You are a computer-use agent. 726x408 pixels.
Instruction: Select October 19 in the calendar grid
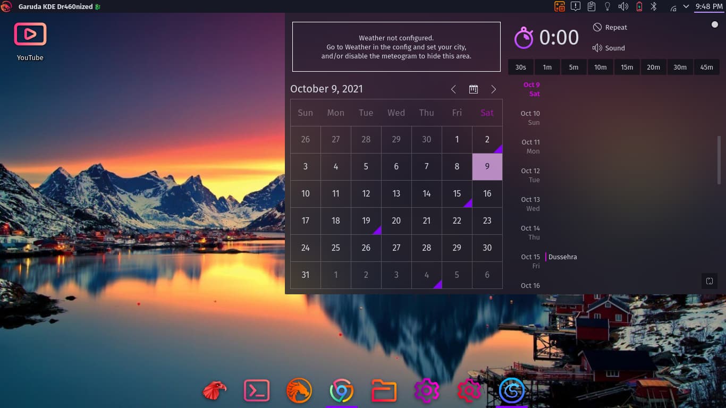366,221
